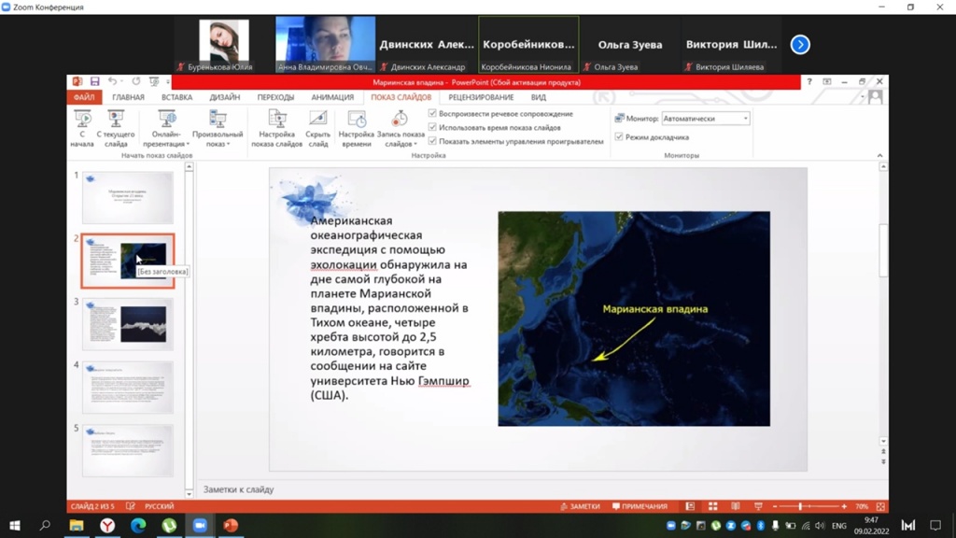Image resolution: width=956 pixels, height=538 pixels.
Task: Toggle 'Использовать время показа слайдов' checkbox
Action: tap(432, 128)
